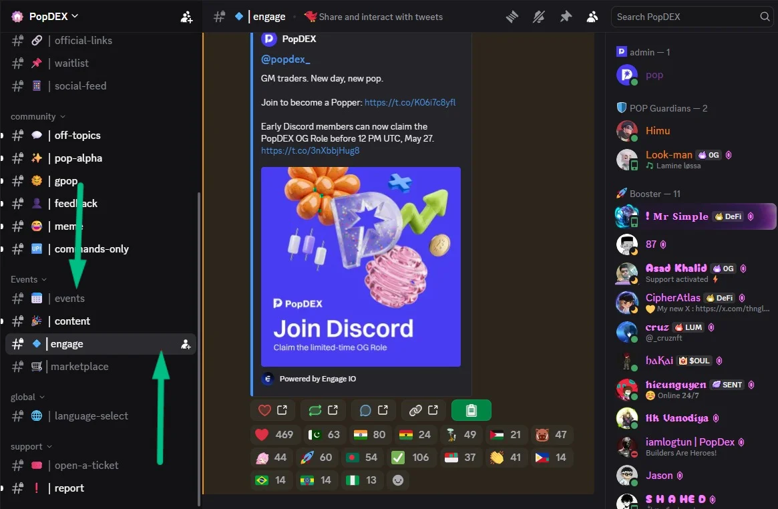778x509 pixels.
Task: Open pinned messages pin icon
Action: click(x=566, y=17)
